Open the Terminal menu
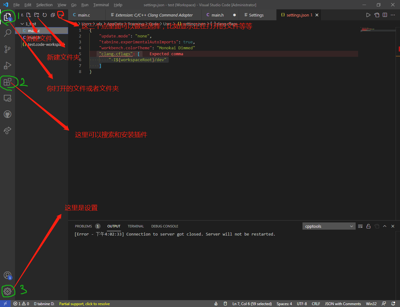The height and width of the screenshot is (307, 400). [x=101, y=5]
